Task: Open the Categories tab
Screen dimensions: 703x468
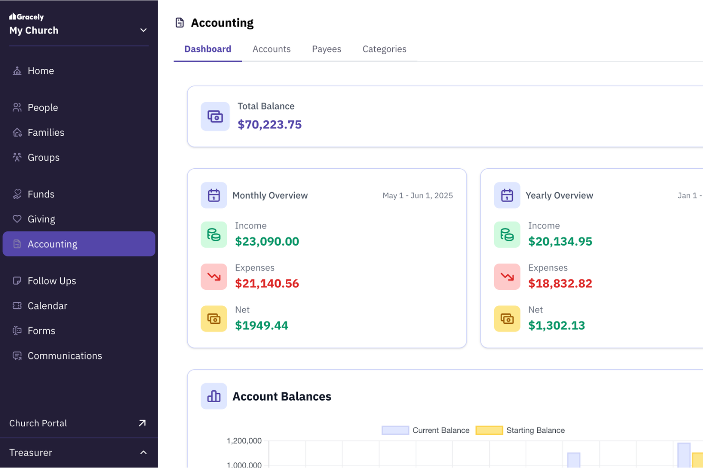Action: coord(384,49)
